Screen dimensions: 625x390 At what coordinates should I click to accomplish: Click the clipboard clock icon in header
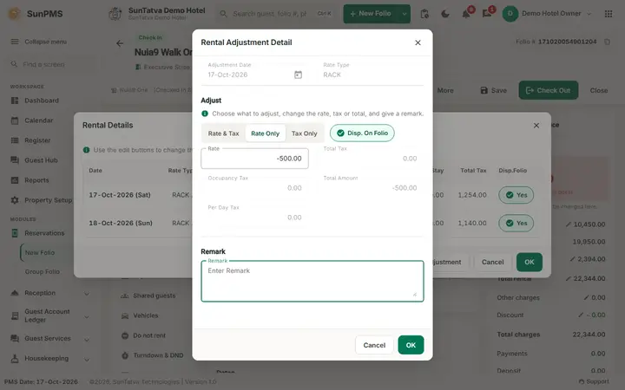[424, 14]
